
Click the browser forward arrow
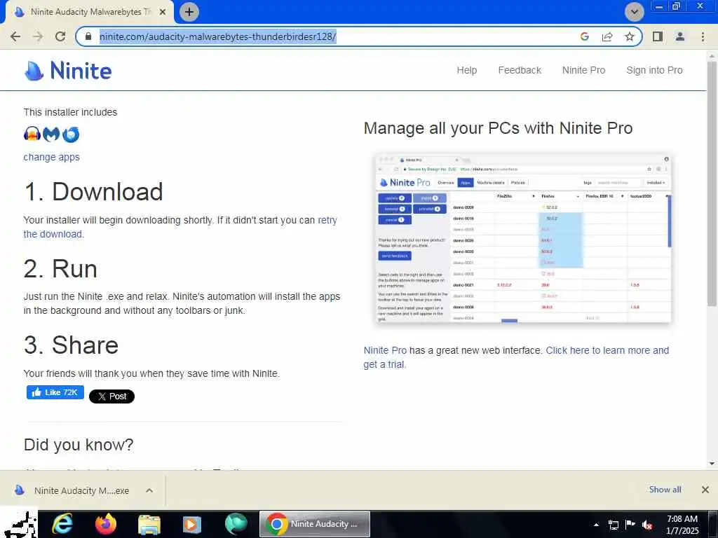tap(38, 36)
